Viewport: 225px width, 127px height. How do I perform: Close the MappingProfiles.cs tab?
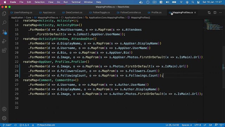[x=195, y=13]
